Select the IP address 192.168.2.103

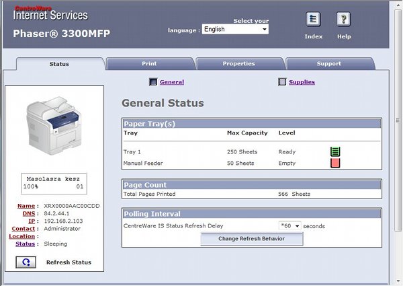[x=63, y=221]
